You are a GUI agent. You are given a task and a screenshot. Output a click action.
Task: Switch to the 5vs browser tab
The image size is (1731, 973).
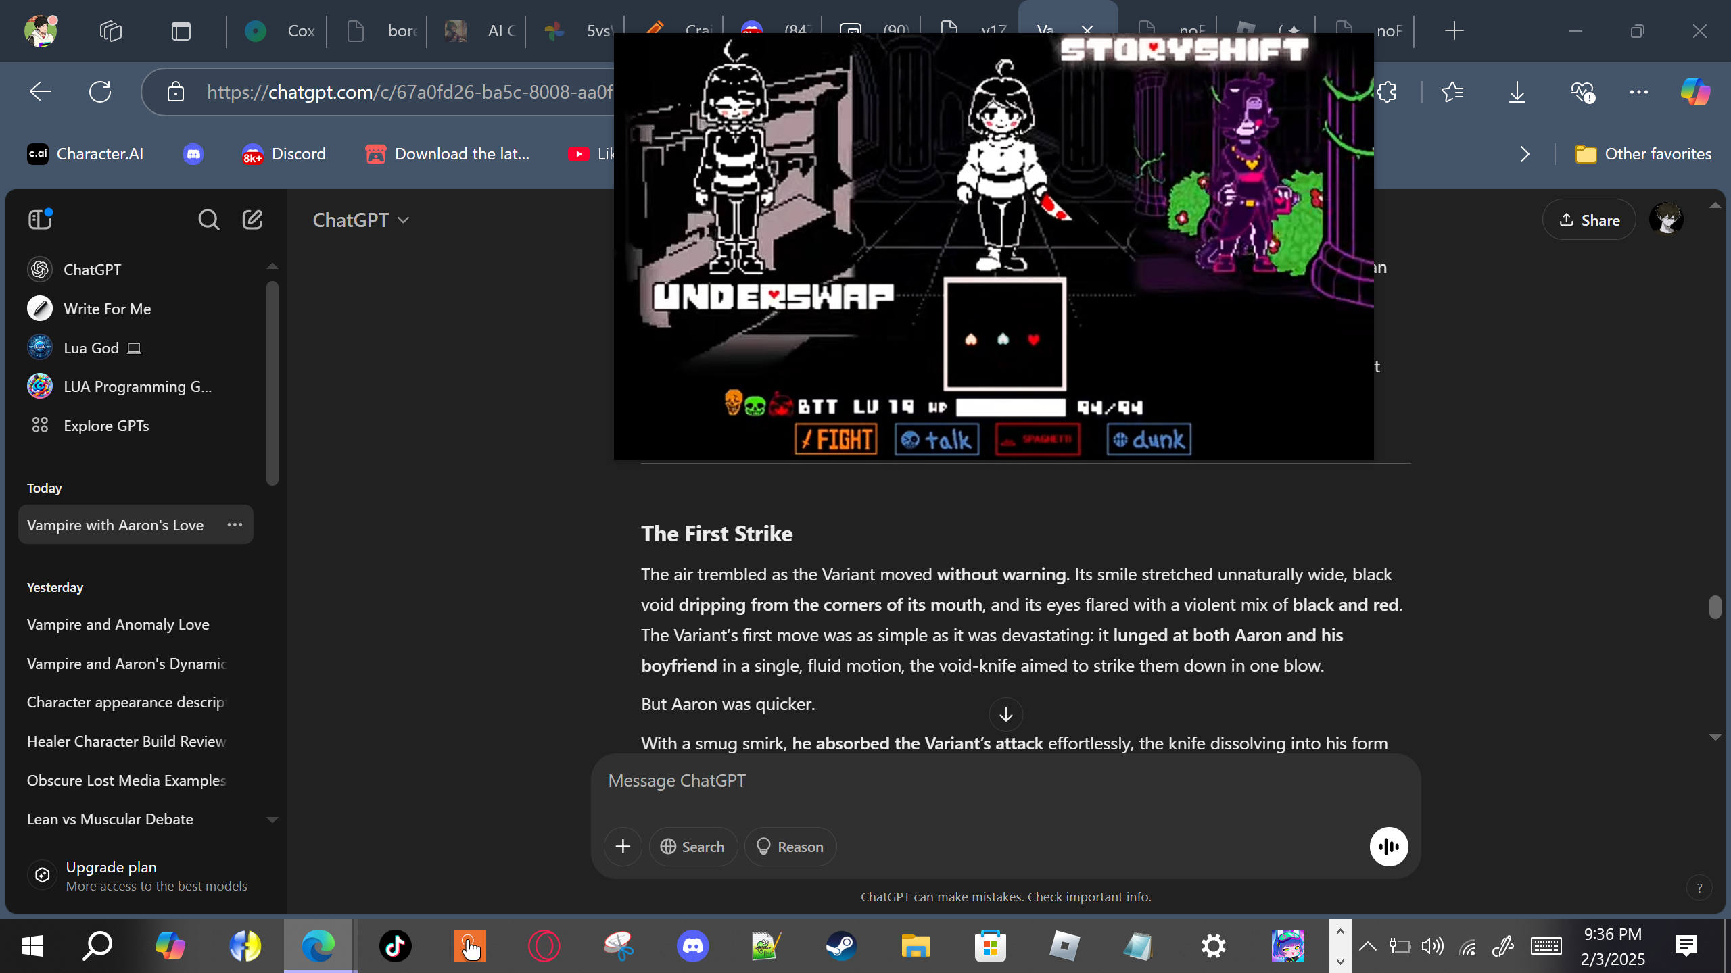pos(576,31)
